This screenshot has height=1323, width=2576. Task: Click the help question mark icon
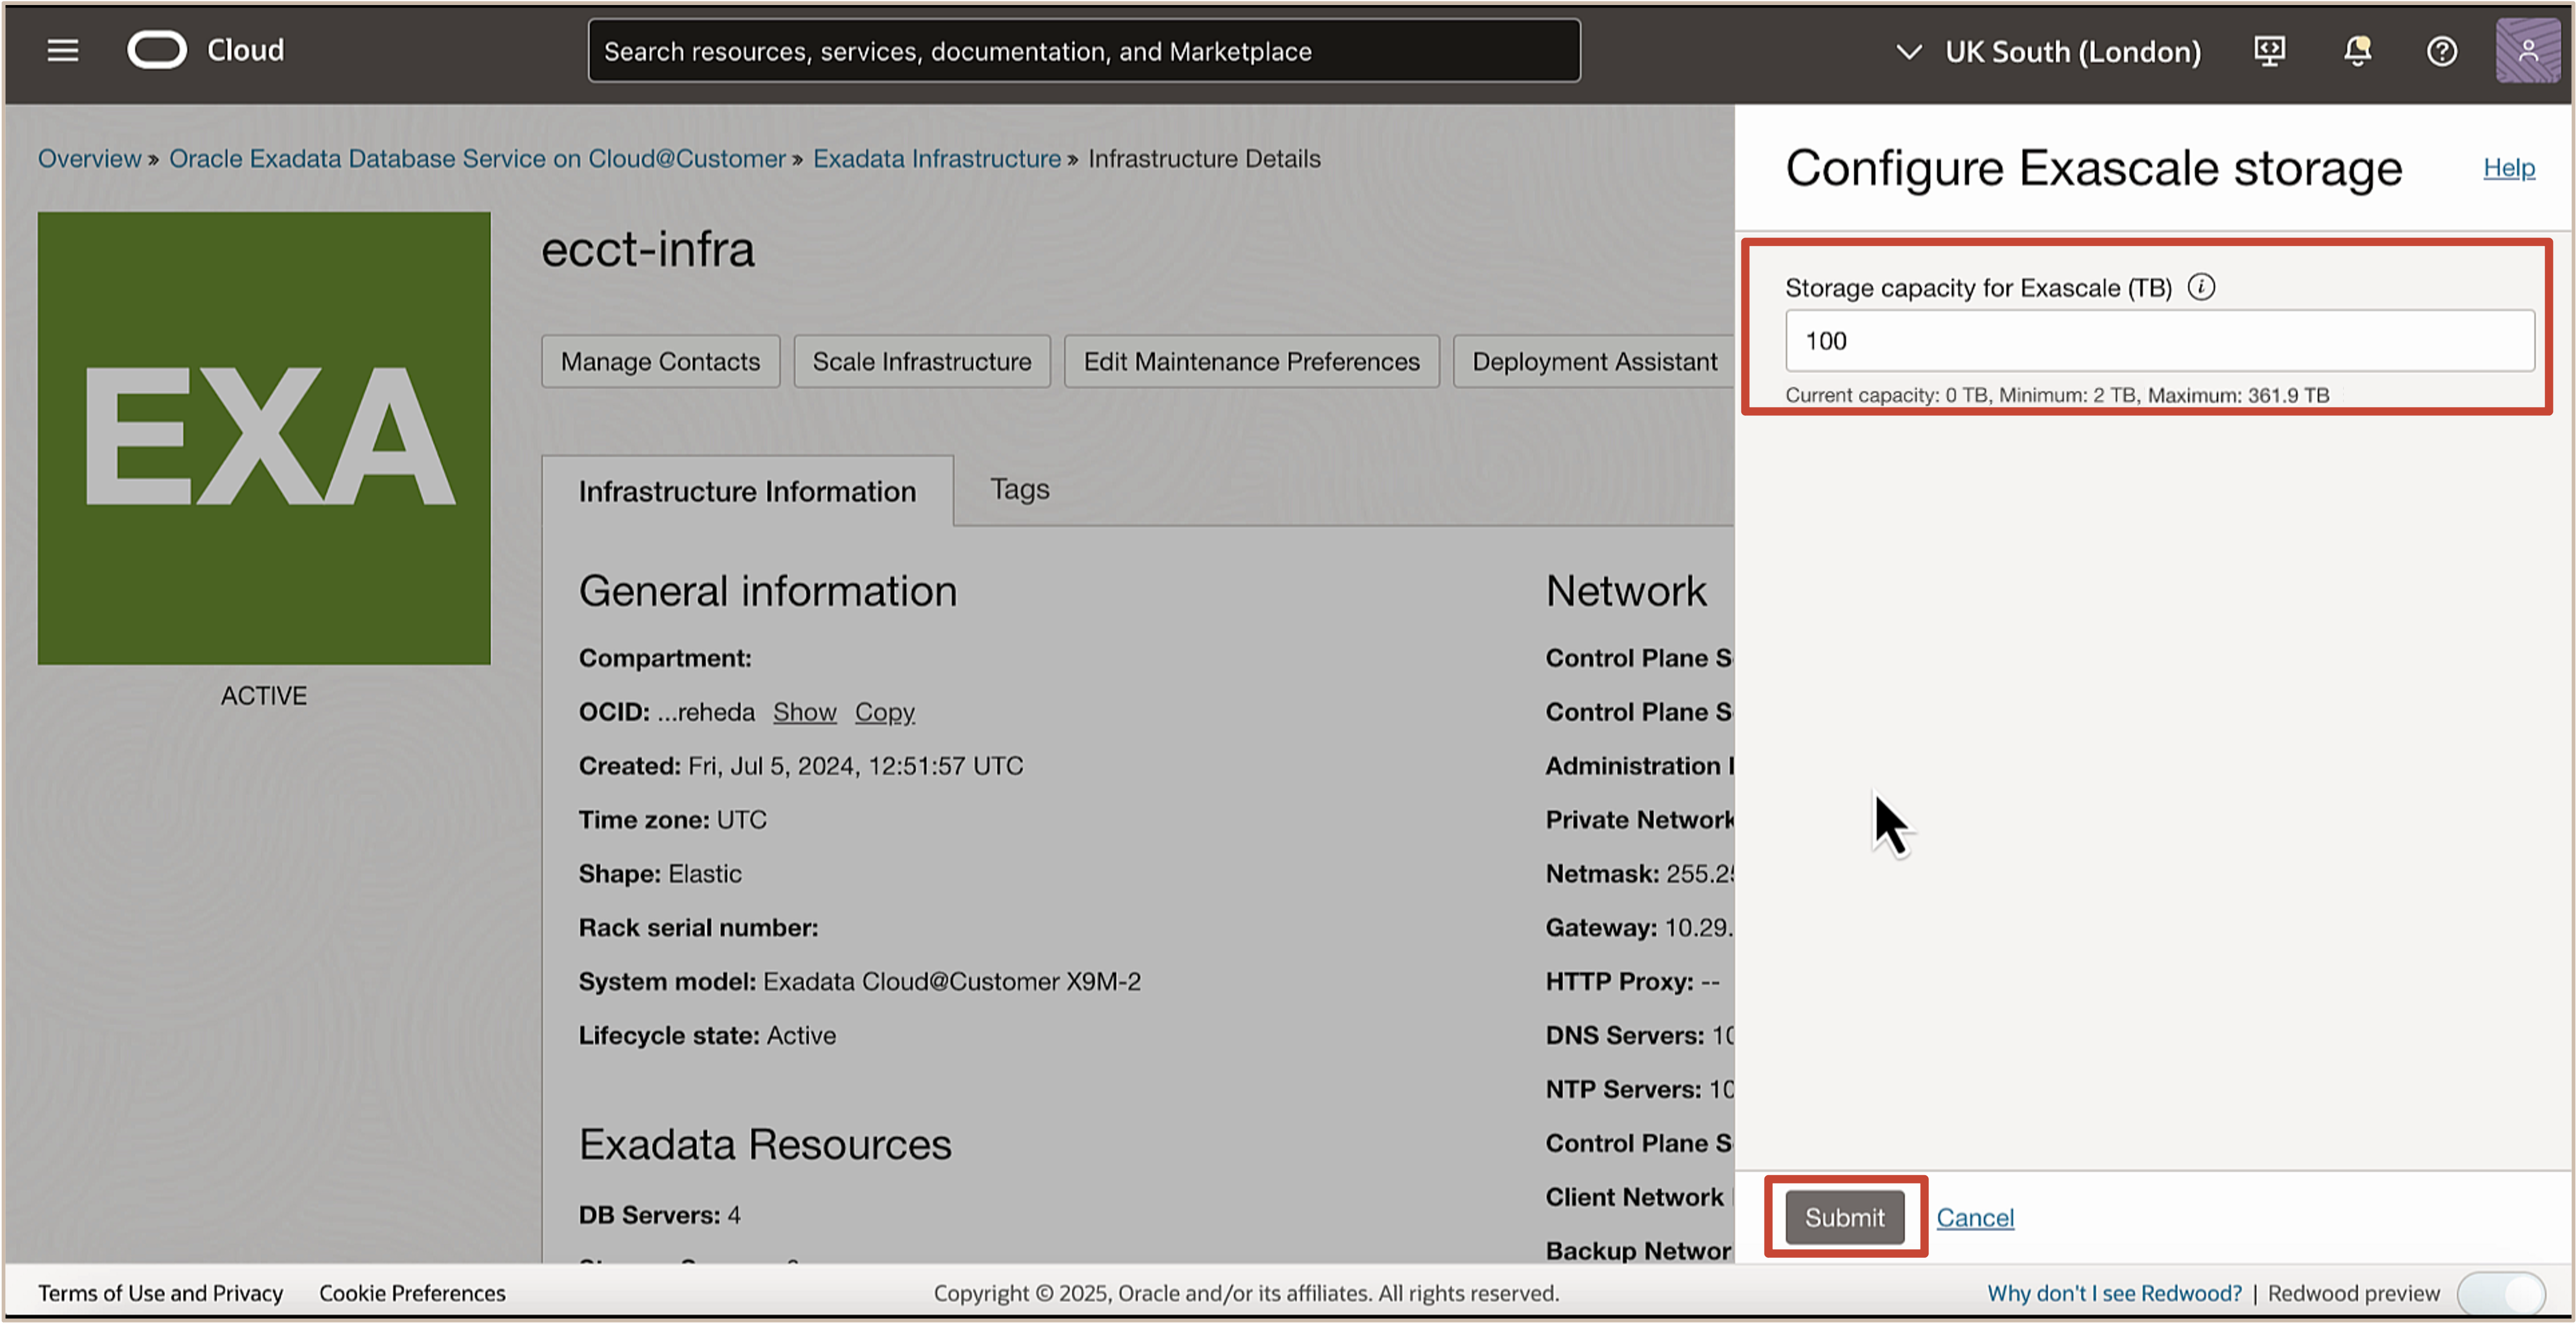coord(2442,51)
